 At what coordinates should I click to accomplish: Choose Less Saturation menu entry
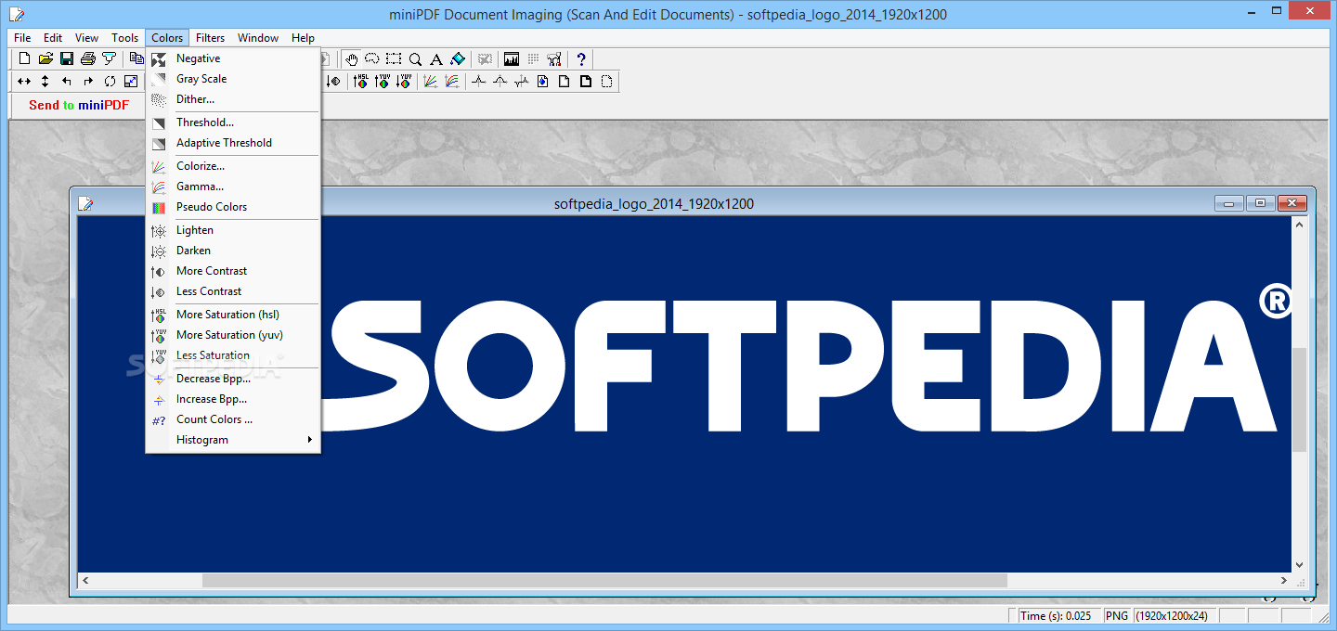click(233, 355)
